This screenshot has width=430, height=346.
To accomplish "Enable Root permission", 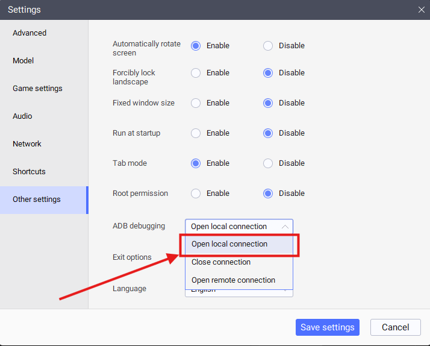I will coord(196,193).
